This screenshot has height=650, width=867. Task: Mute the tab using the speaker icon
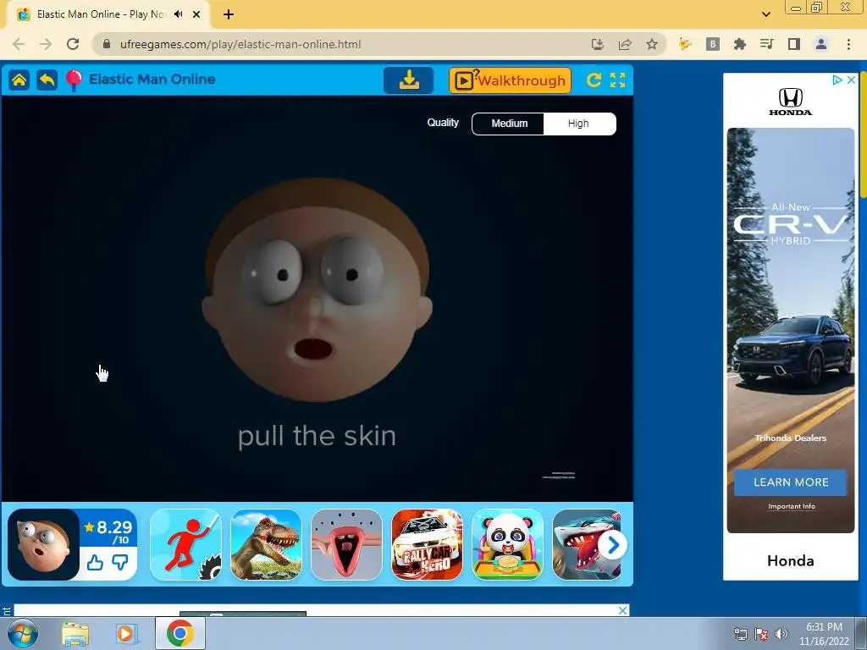(178, 14)
